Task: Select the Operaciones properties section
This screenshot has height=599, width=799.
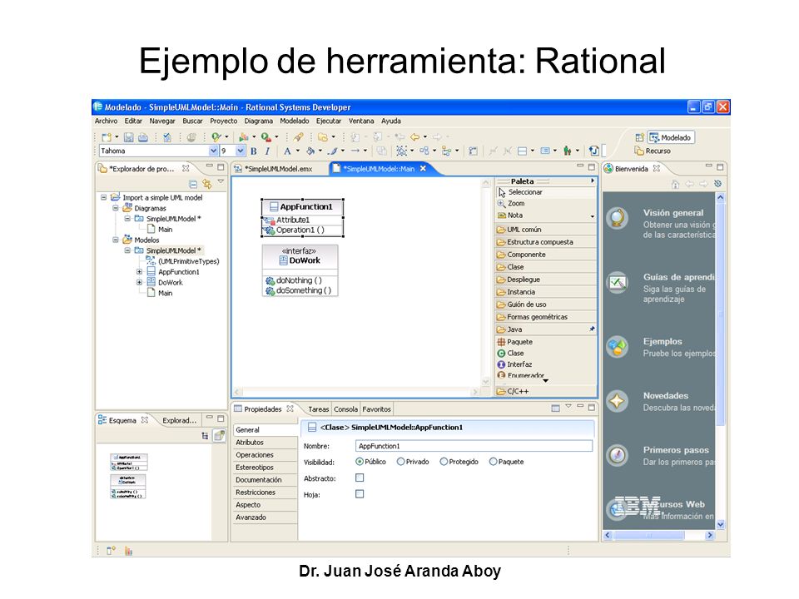Action: tap(265, 455)
